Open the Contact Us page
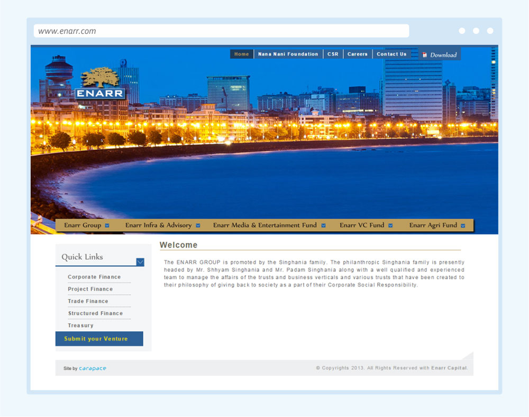Image resolution: width=529 pixels, height=417 pixels. [391, 54]
